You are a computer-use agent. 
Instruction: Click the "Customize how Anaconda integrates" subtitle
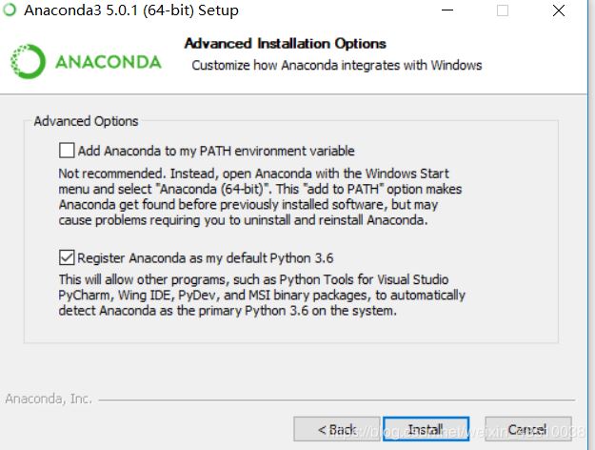[x=336, y=66]
